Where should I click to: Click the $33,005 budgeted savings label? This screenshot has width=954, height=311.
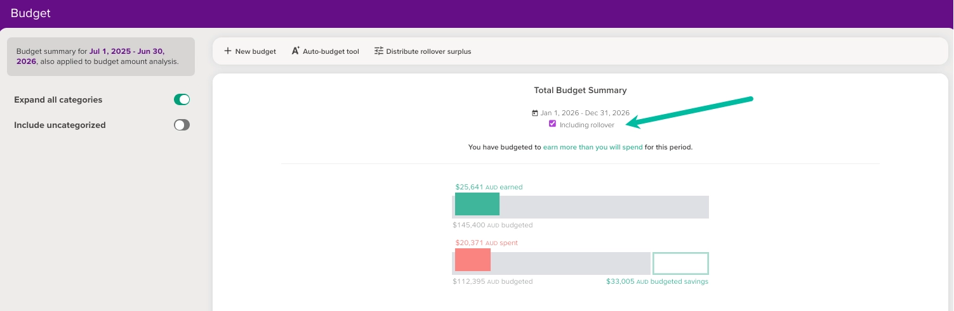point(657,281)
